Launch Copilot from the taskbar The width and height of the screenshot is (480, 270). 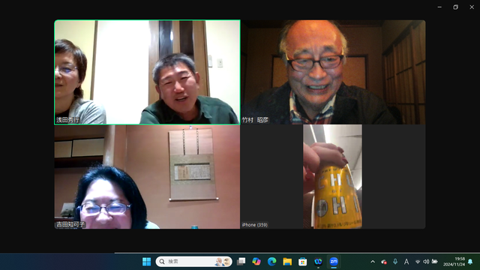[256, 262]
